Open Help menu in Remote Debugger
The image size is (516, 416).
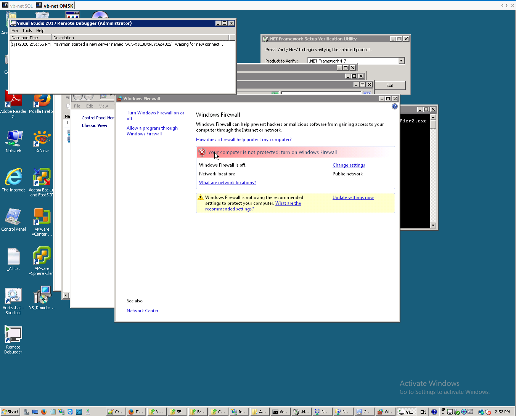point(40,31)
